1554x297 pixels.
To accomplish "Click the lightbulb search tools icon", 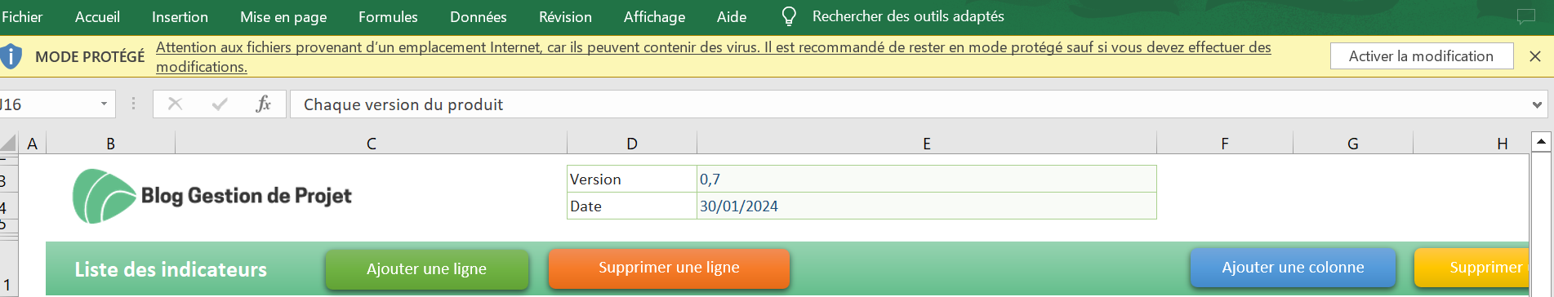I will (789, 16).
